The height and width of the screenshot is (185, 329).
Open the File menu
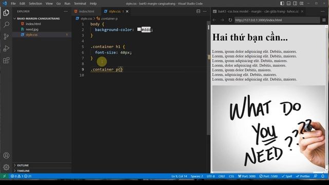13,4
